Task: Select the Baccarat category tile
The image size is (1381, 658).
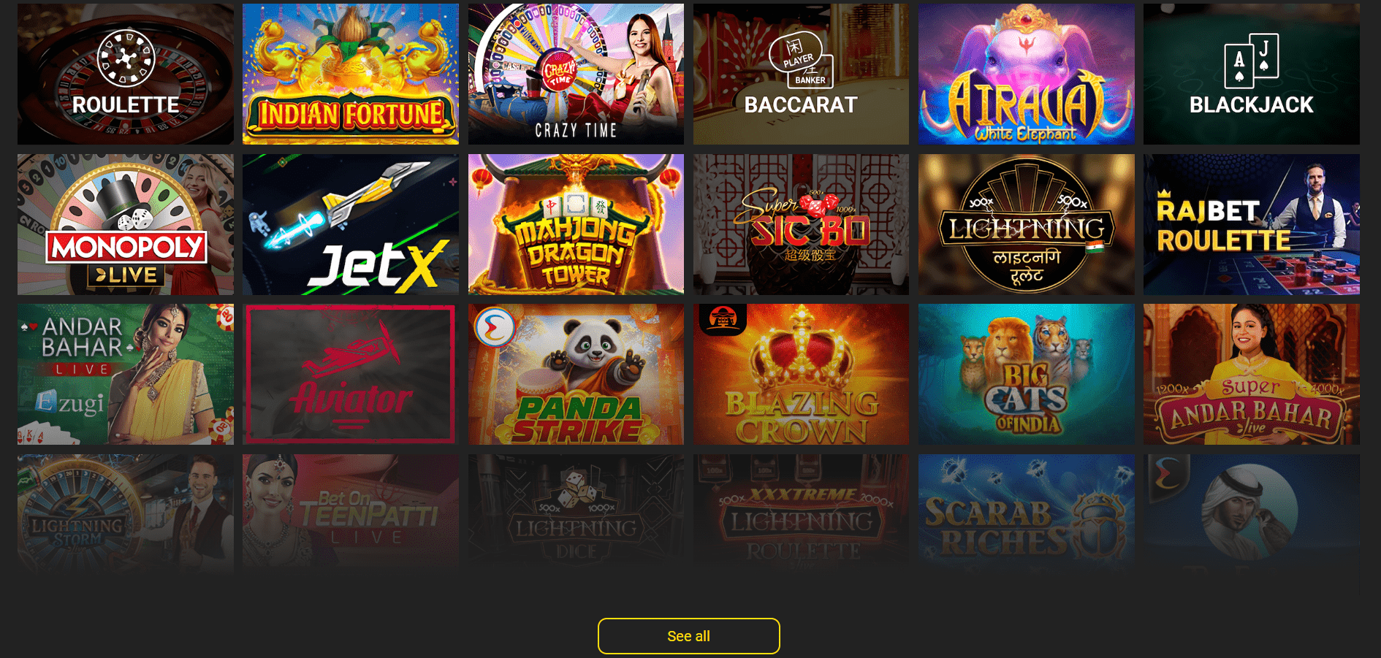Action: pyautogui.click(x=801, y=74)
